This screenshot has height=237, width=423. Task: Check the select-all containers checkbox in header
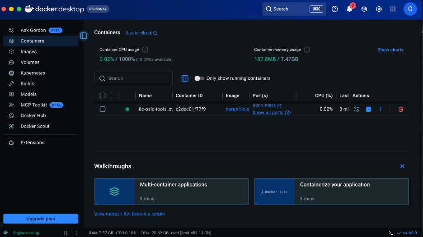(103, 96)
